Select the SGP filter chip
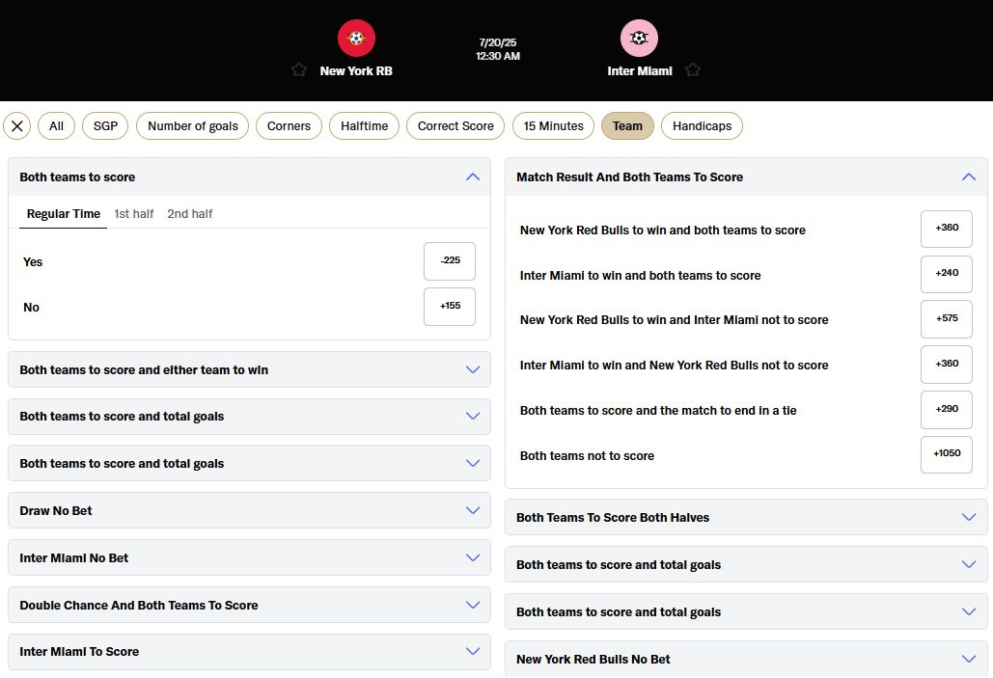Image resolution: width=993 pixels, height=678 pixels. 105,125
